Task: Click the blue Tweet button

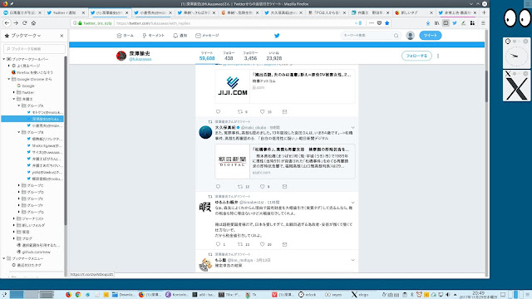Action: 431,35
